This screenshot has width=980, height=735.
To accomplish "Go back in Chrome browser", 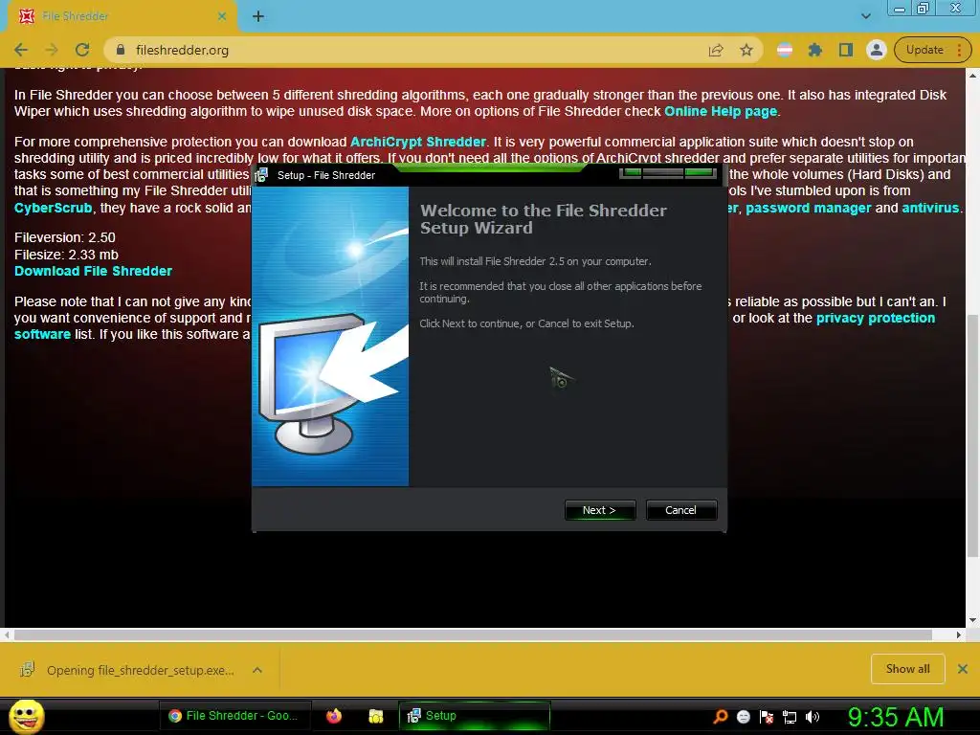I will click(x=21, y=50).
